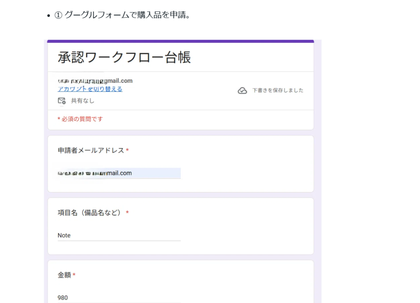
Task: Click the 下書きを保存しました status text
Action: tap(278, 91)
